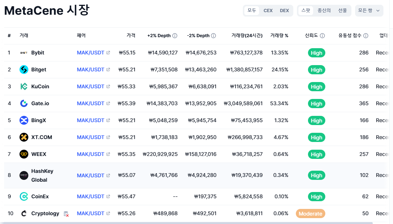393x224 pixels.
Task: Click the HashKey Global exchange logo
Action: tap(24, 175)
